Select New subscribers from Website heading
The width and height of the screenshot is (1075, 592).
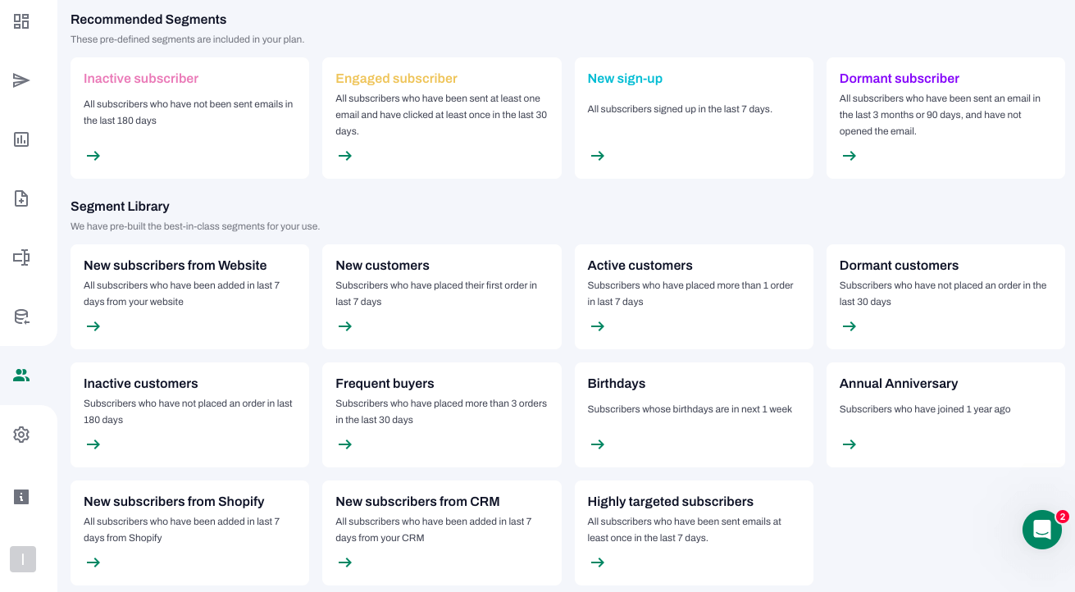coord(175,266)
